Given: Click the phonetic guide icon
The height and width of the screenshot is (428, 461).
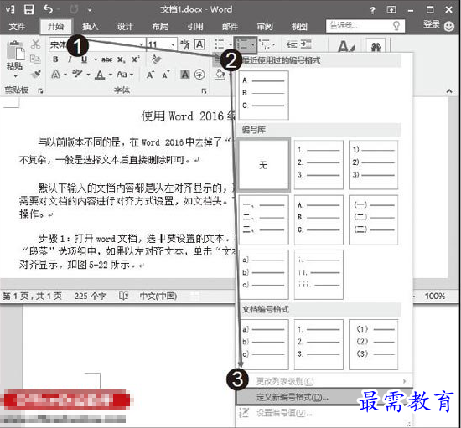Looking at the screenshot, I should click(185, 44).
